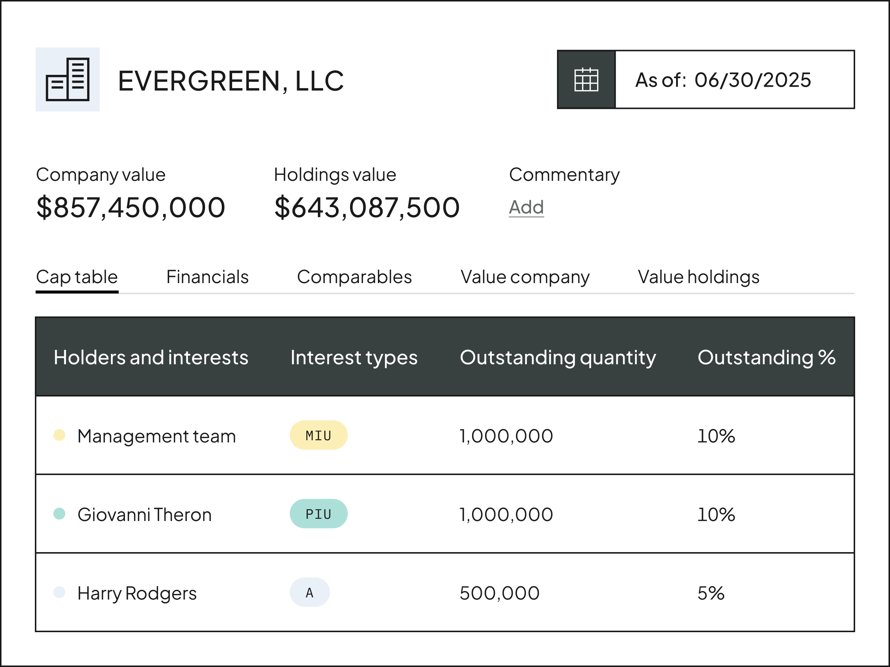The image size is (890, 667).
Task: Select the MIU interest type badge
Action: (x=318, y=435)
